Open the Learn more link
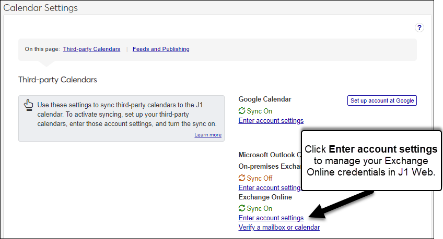This screenshot has width=443, height=239. coord(208,135)
